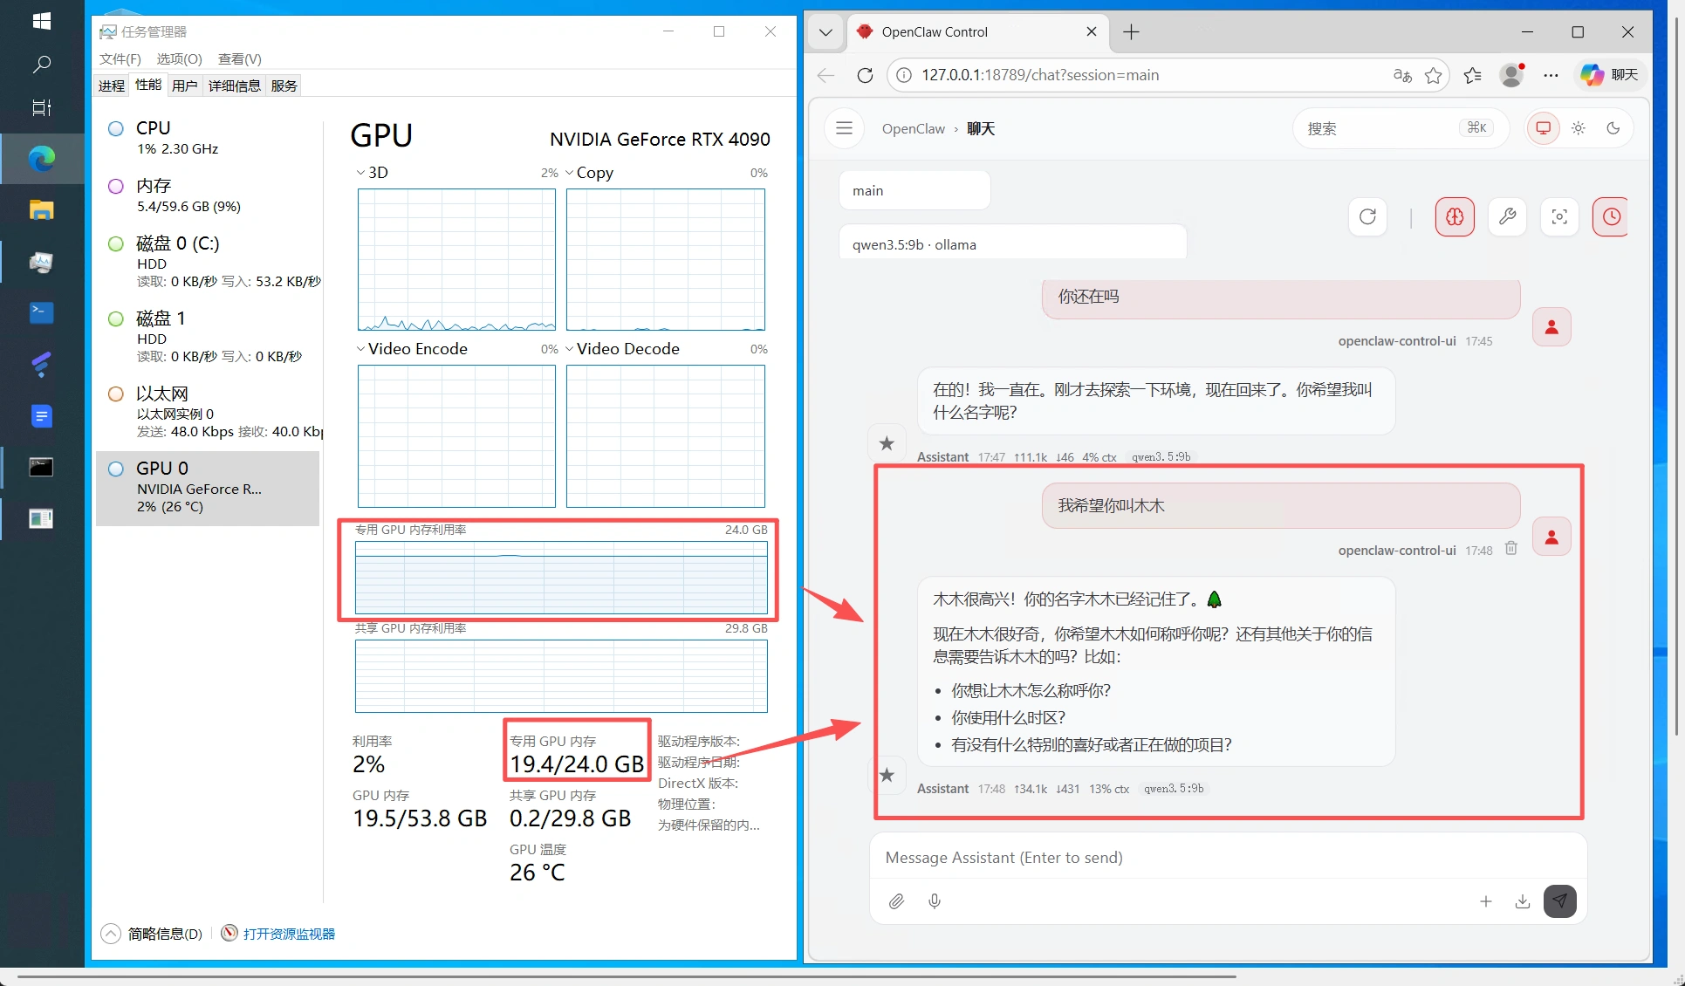This screenshot has height=986, width=1685.
Task: Toggle the wrench tool icon in OpenClaw
Action: 1507,216
